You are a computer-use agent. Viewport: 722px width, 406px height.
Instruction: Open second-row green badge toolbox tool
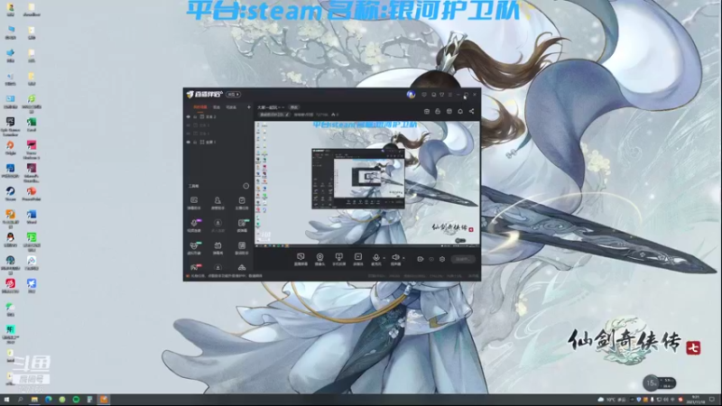(242, 225)
